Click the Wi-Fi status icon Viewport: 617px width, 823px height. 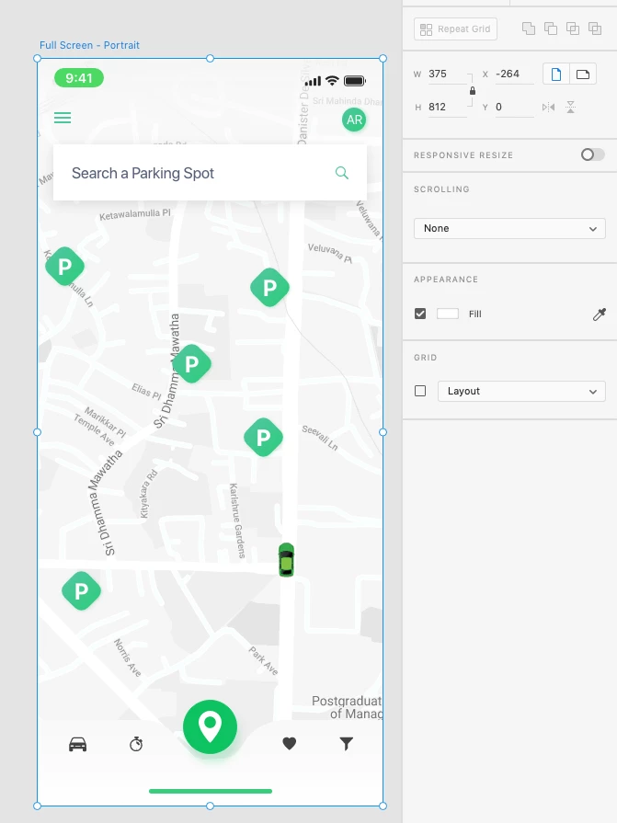coord(332,80)
